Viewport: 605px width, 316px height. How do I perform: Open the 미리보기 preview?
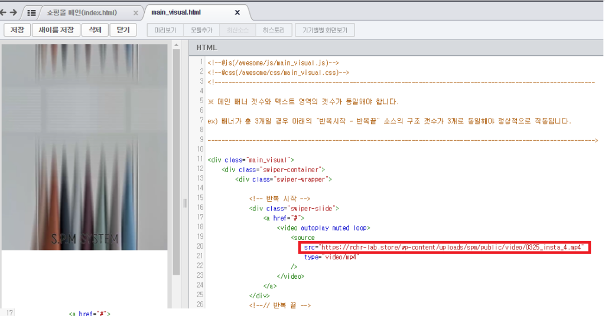pyautogui.click(x=165, y=30)
